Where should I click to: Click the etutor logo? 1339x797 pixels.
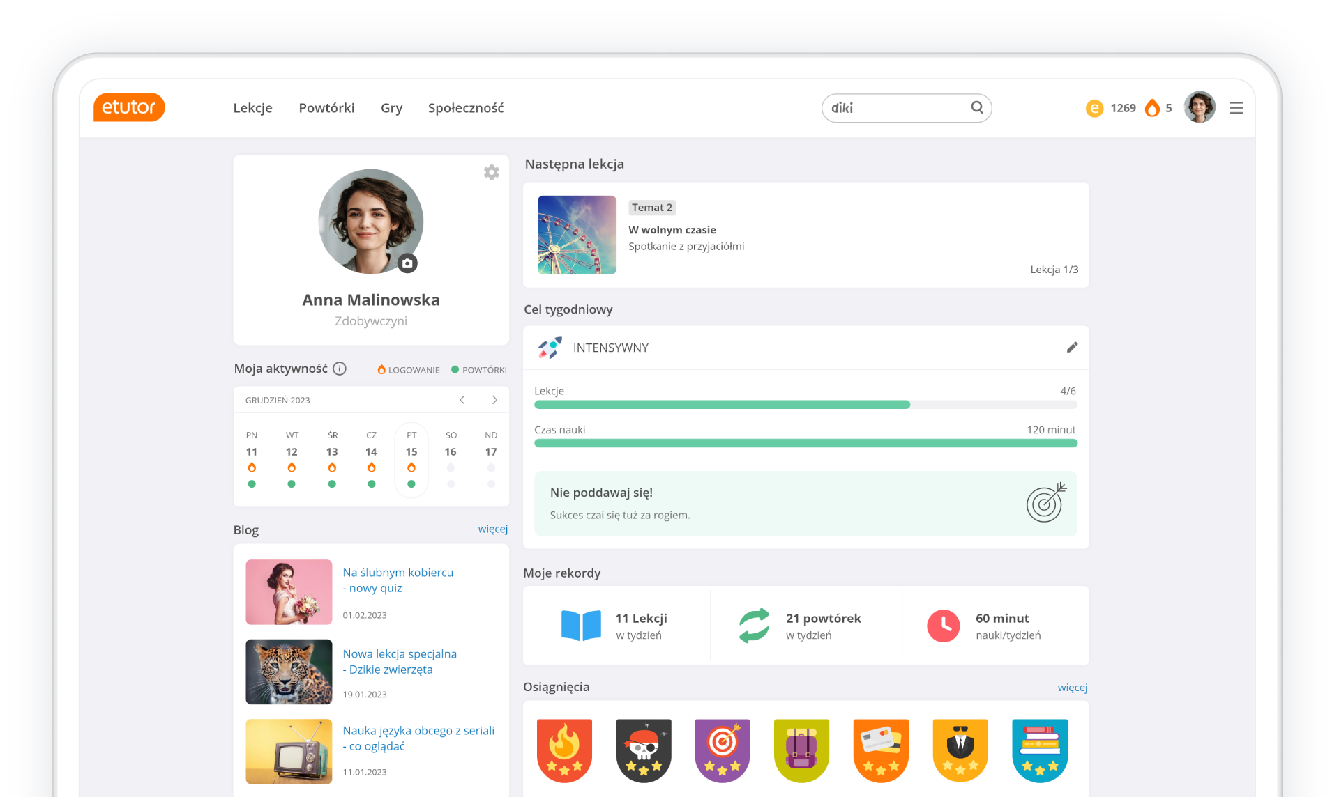[129, 107]
